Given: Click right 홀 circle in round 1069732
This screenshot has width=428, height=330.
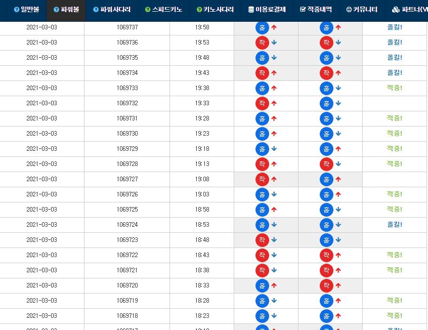Looking at the screenshot, I should [326, 103].
